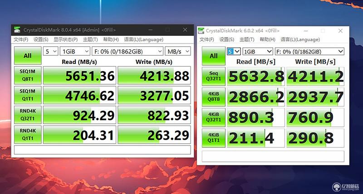Click CrystalDiskMark 8.0.4 title bar app icon
Screen dimensions: 363x194
coord(17,30)
